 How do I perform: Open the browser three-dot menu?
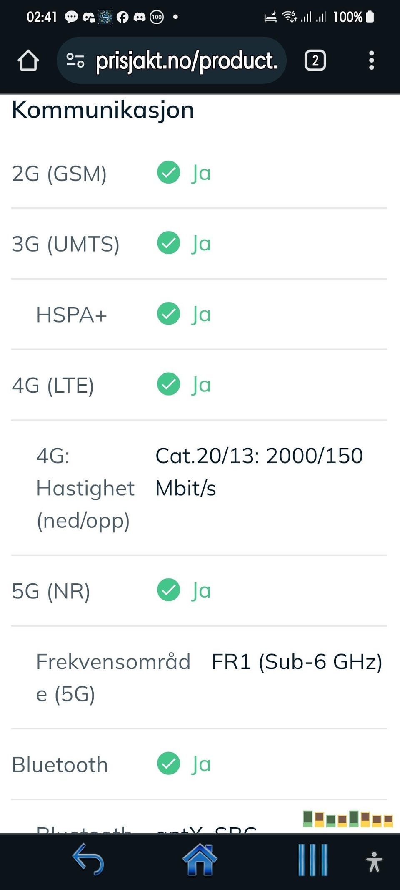coord(371,61)
